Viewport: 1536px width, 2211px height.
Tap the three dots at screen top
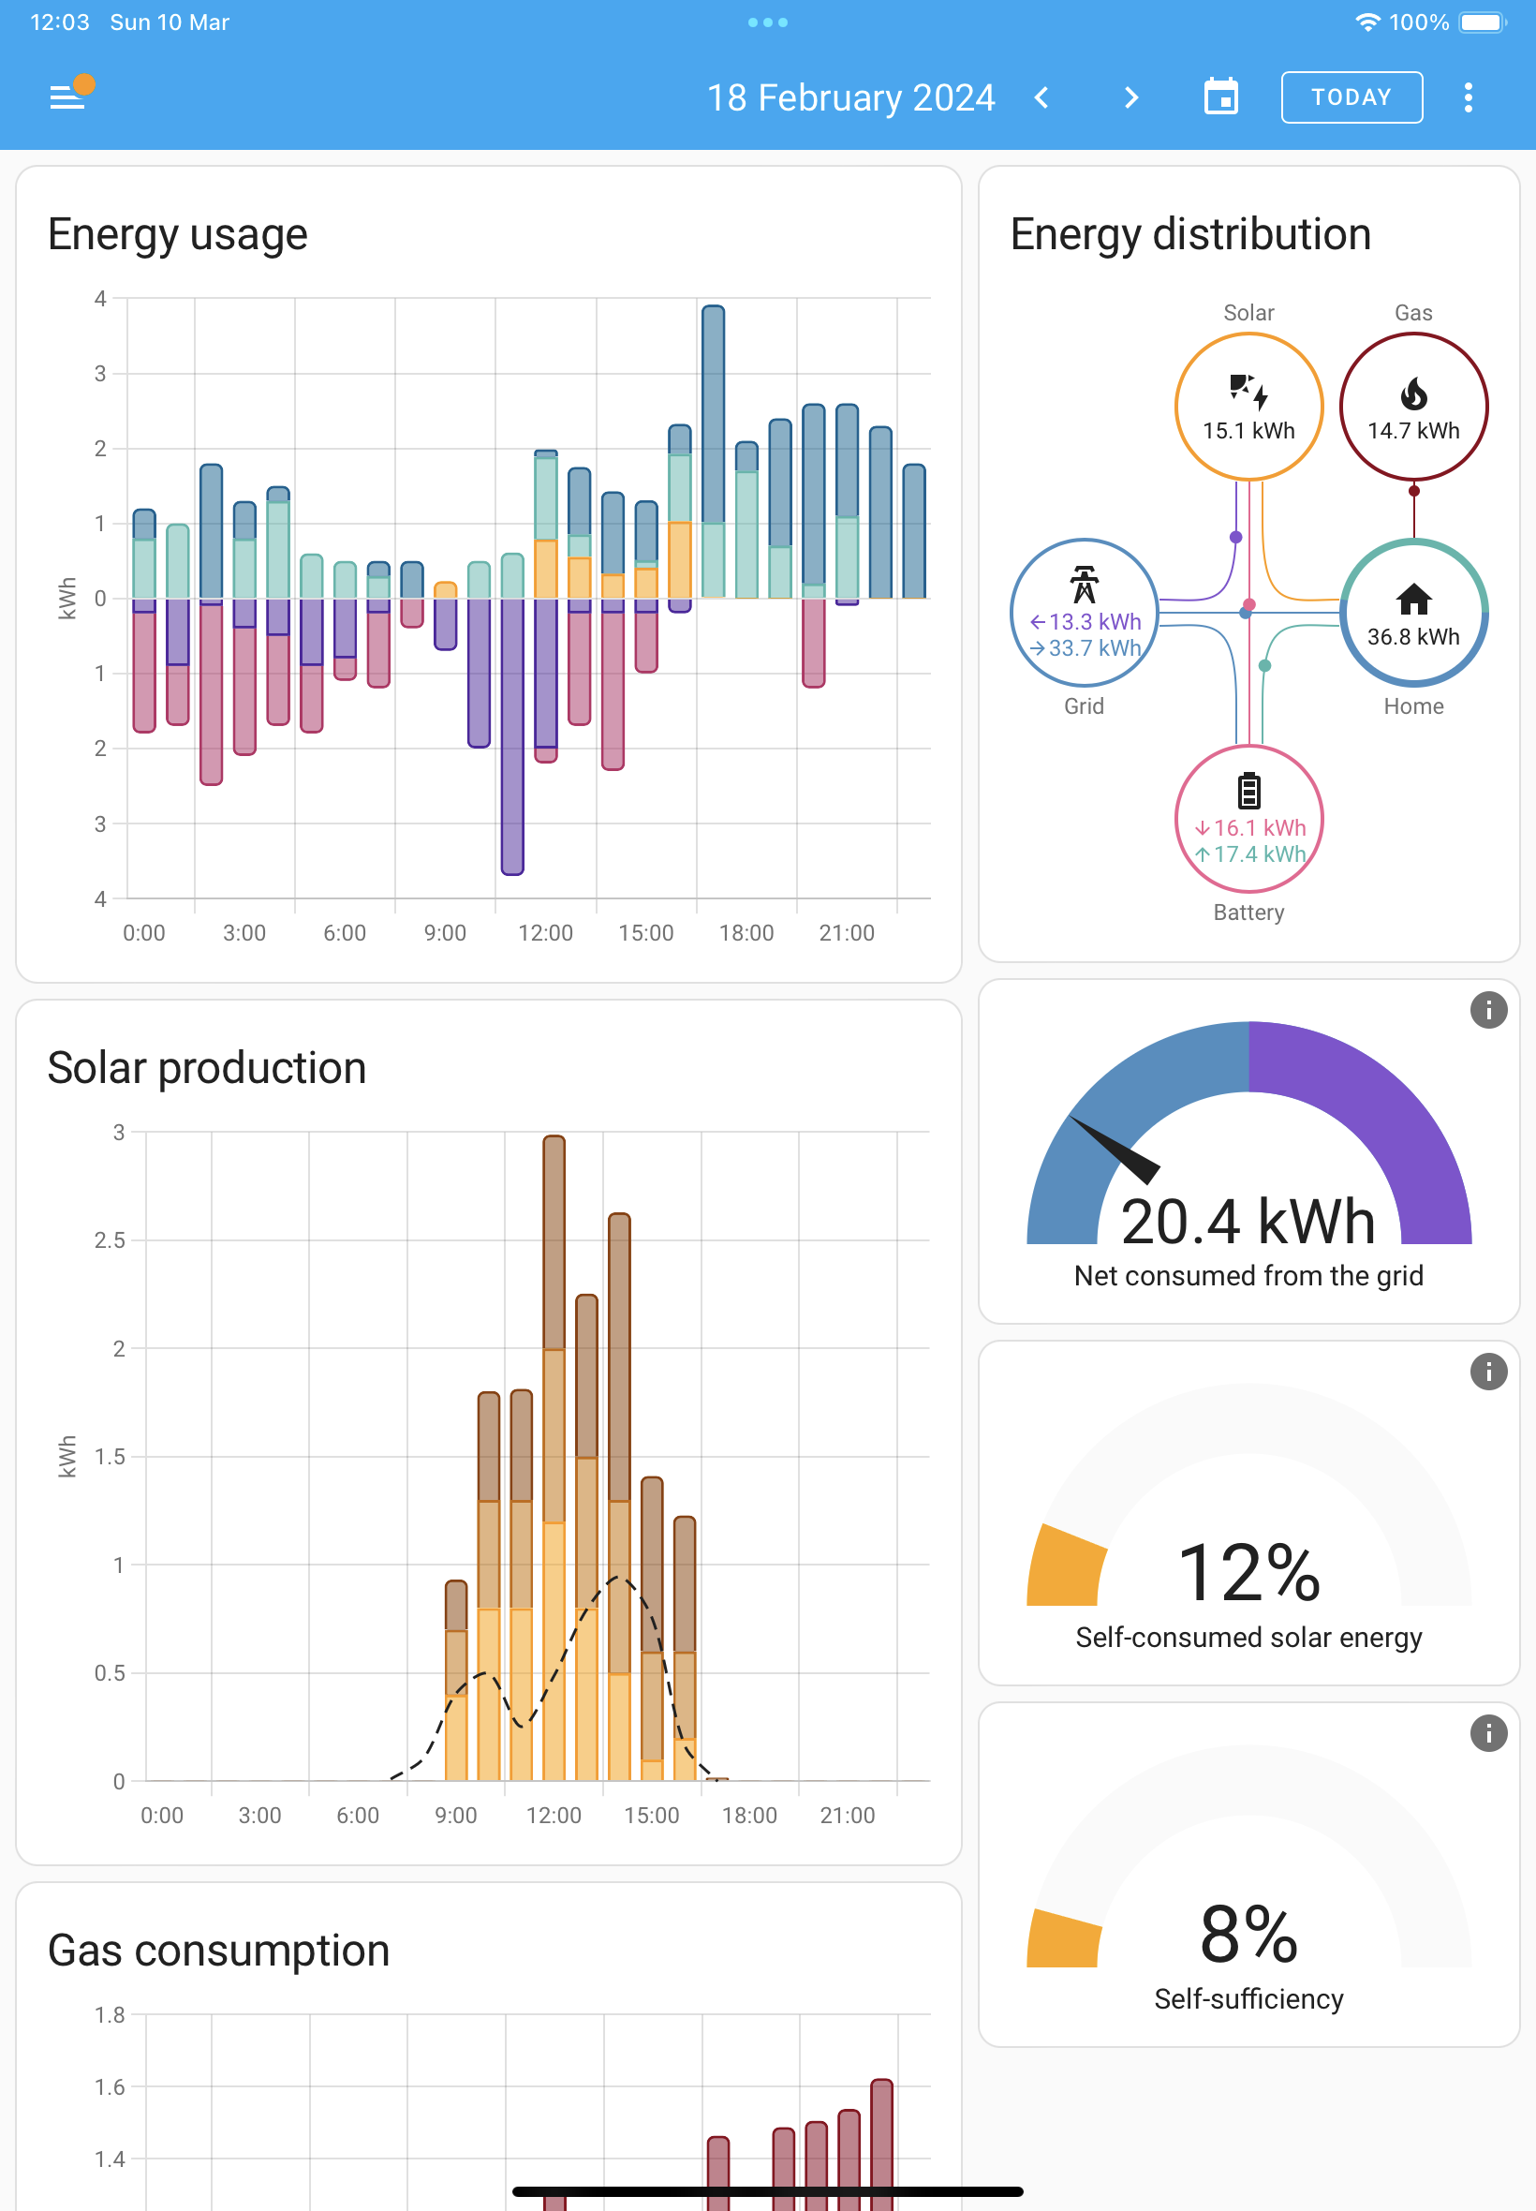pyautogui.click(x=768, y=22)
